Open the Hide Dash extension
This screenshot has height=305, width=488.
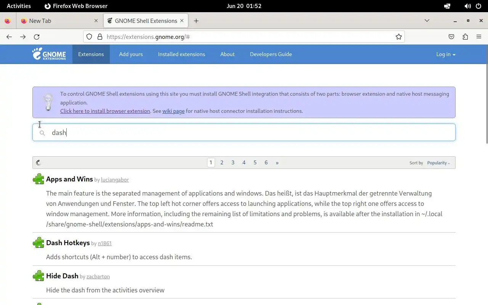(62, 276)
